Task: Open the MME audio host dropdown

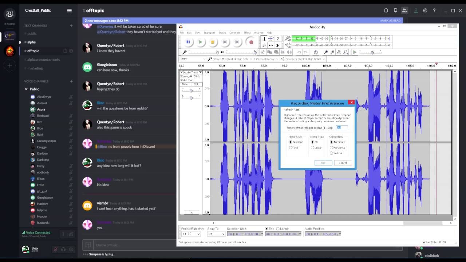Action: tap(193, 59)
